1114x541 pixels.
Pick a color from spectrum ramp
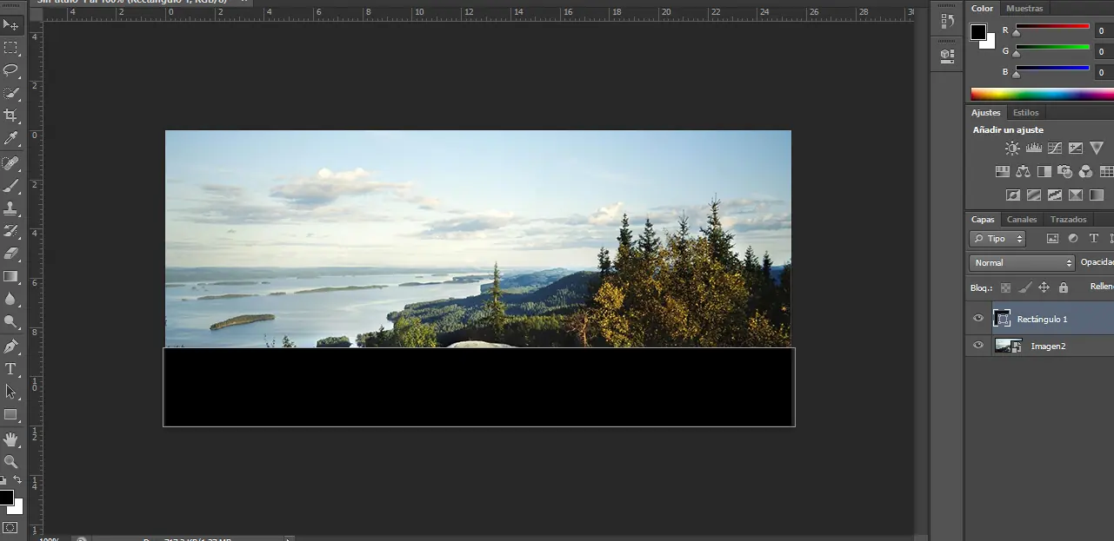(x=1042, y=94)
